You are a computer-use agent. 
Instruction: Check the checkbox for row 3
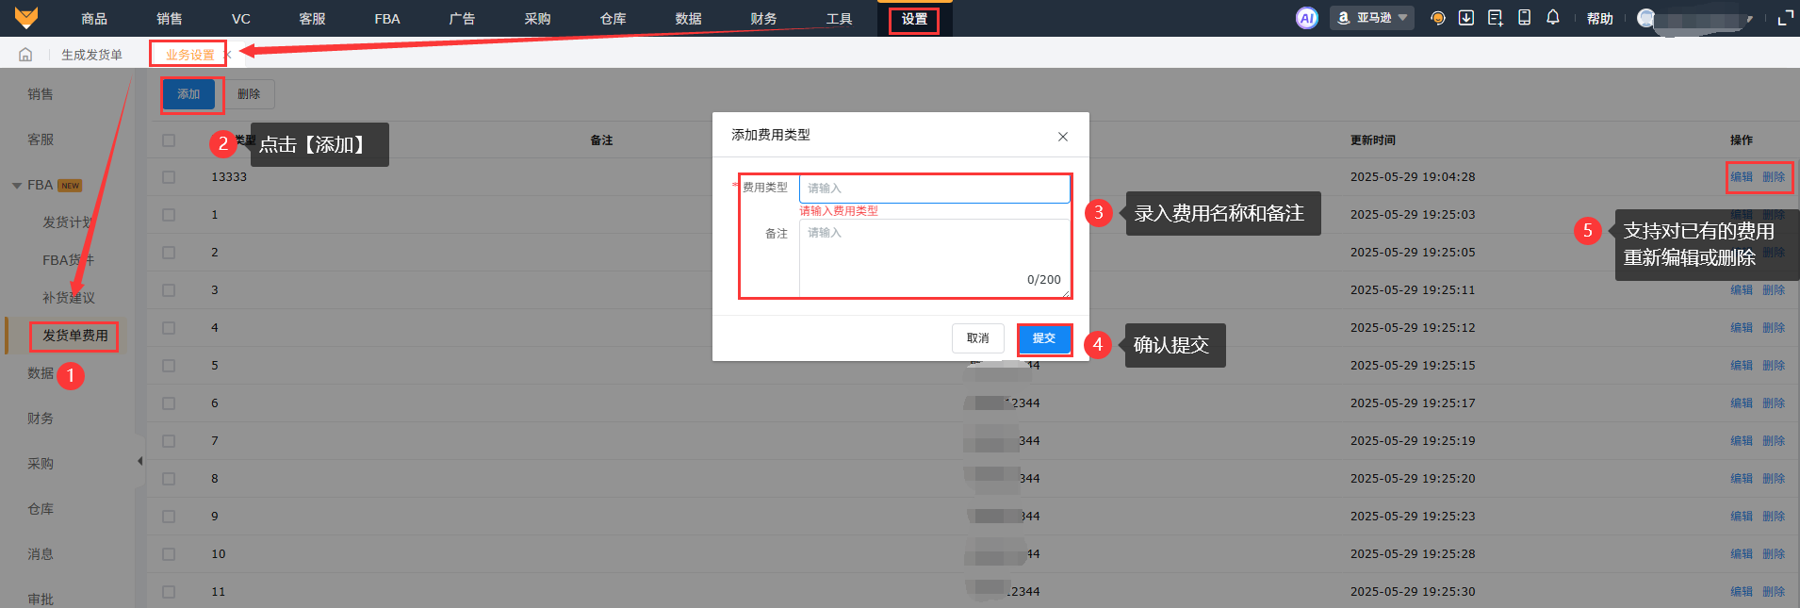[x=169, y=290]
